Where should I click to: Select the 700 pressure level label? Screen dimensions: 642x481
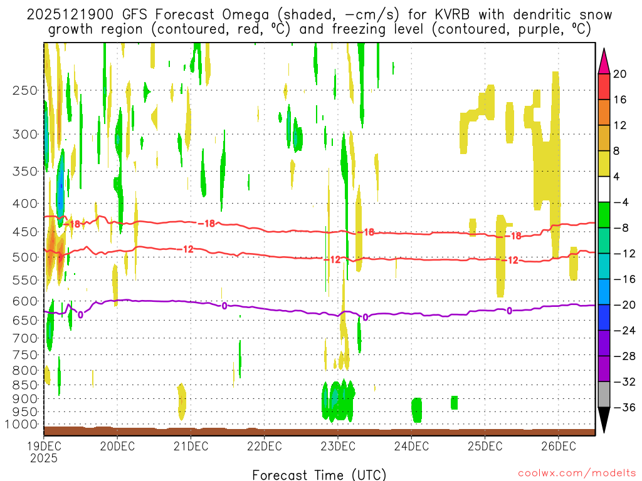click(25, 338)
